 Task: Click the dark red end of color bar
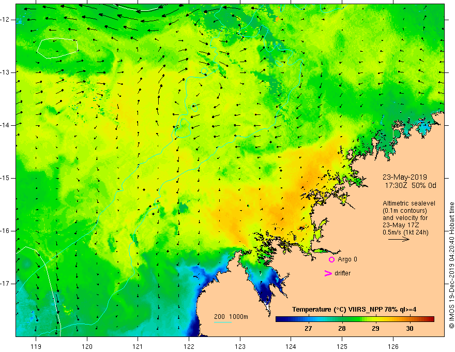tap(431, 319)
